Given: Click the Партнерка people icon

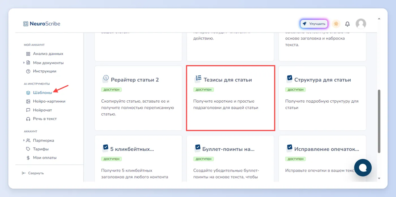Looking at the screenshot, I should (x=28, y=140).
